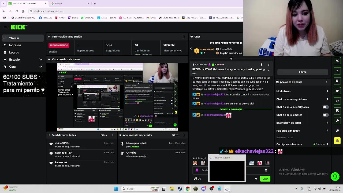Open chat settings gear icon

(256, 179)
